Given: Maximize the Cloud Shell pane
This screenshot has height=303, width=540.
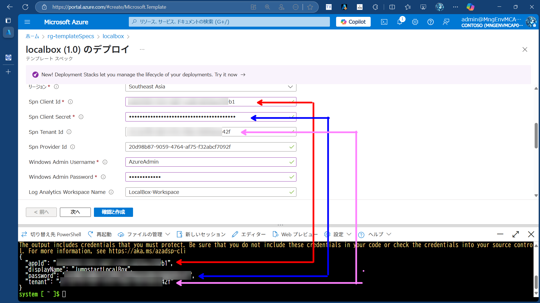Looking at the screenshot, I should pos(516,234).
